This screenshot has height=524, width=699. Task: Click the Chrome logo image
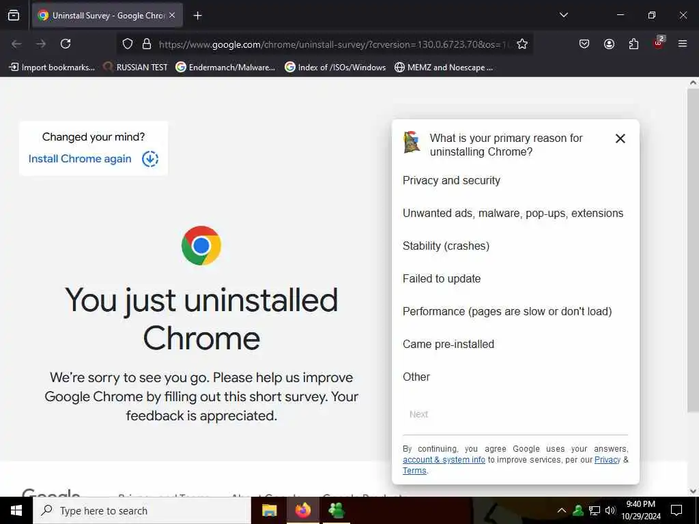click(x=201, y=246)
